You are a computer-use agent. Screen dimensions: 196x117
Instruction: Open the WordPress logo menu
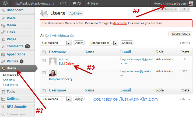click(5, 3)
